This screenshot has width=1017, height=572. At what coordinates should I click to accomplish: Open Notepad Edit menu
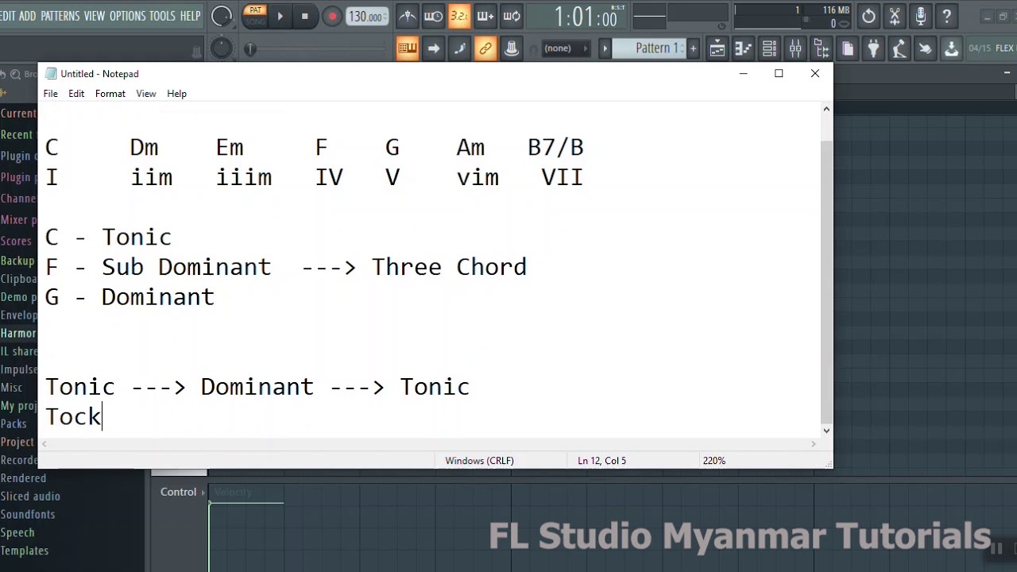click(76, 94)
